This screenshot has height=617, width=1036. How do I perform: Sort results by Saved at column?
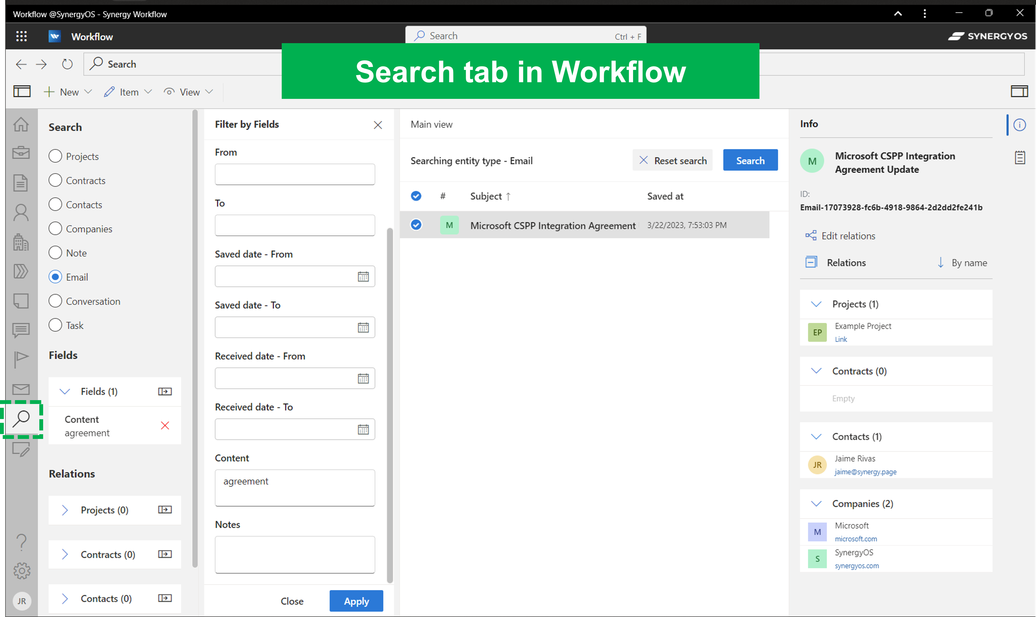(665, 196)
